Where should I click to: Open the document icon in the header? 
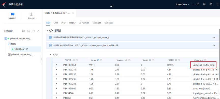(x=204, y=4)
